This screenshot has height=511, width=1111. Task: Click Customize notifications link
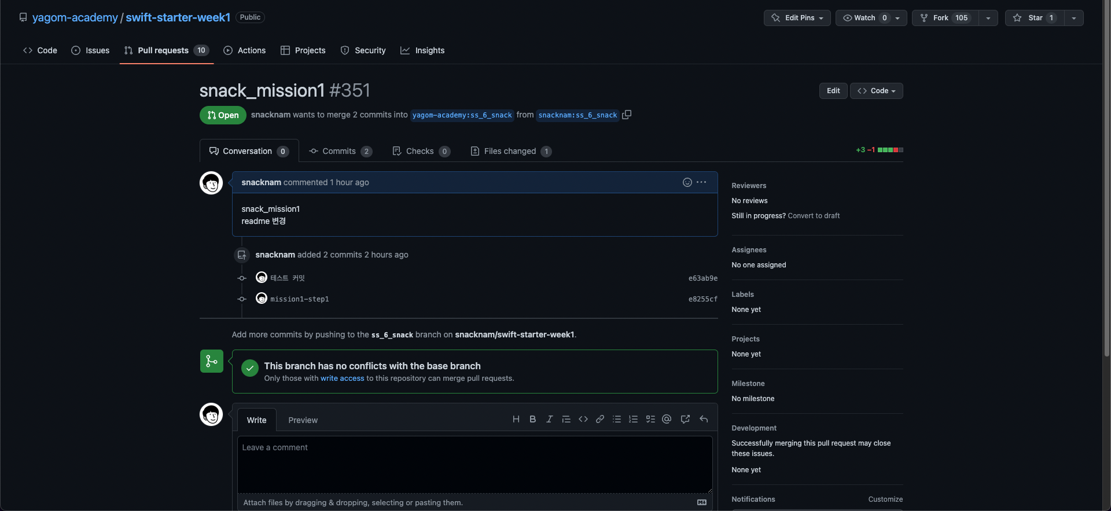pyautogui.click(x=885, y=499)
